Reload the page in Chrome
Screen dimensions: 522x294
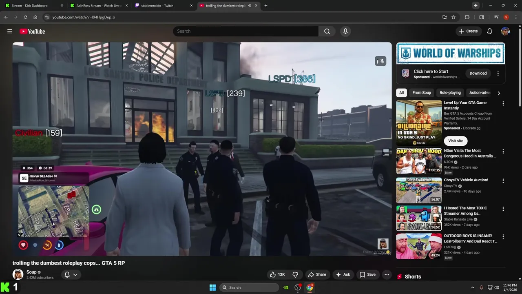pos(25,17)
